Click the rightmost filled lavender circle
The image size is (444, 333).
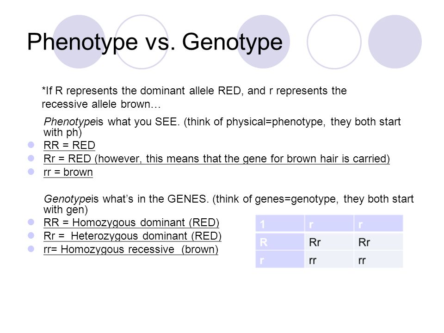(395, 42)
